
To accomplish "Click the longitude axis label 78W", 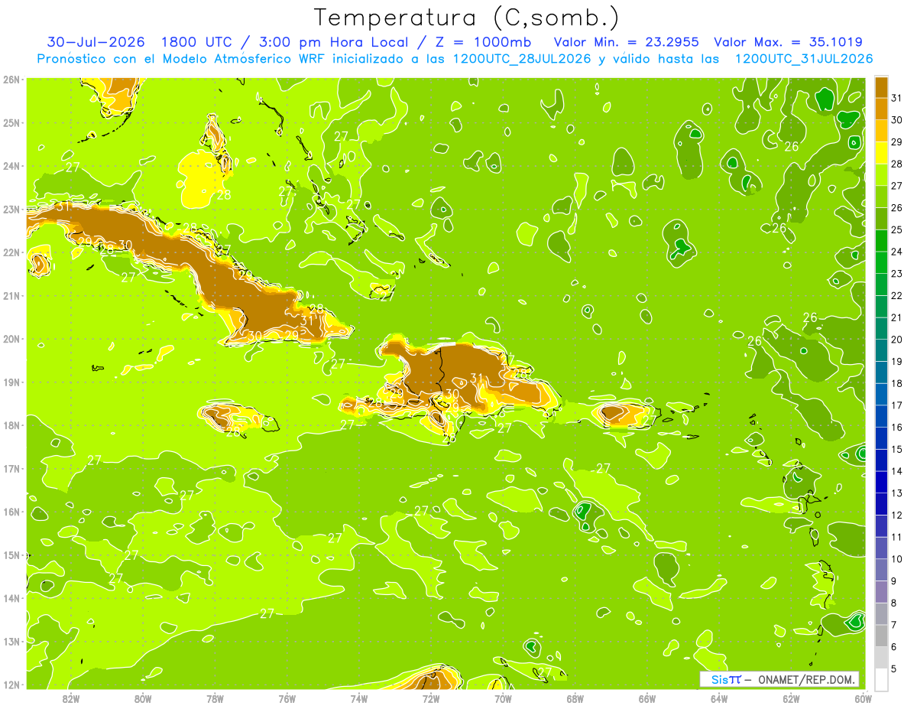I will [215, 698].
